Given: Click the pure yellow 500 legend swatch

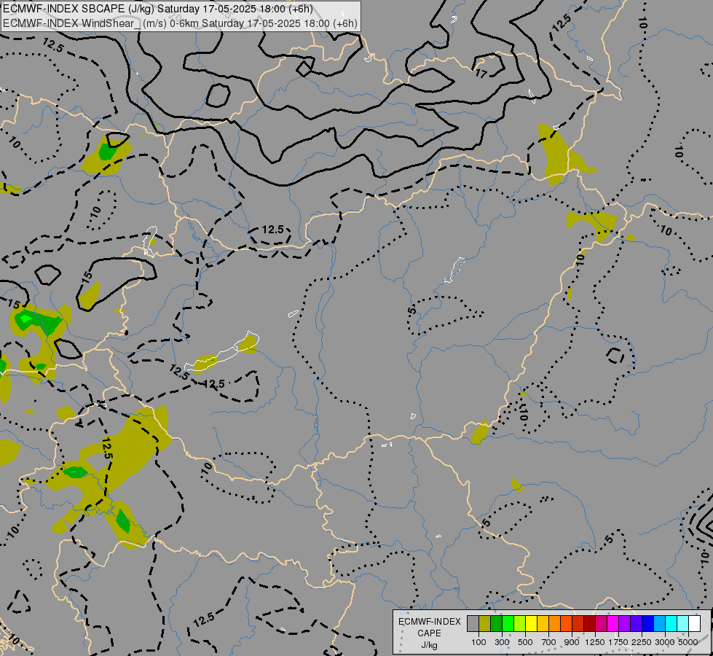Looking at the screenshot, I should (x=532, y=624).
